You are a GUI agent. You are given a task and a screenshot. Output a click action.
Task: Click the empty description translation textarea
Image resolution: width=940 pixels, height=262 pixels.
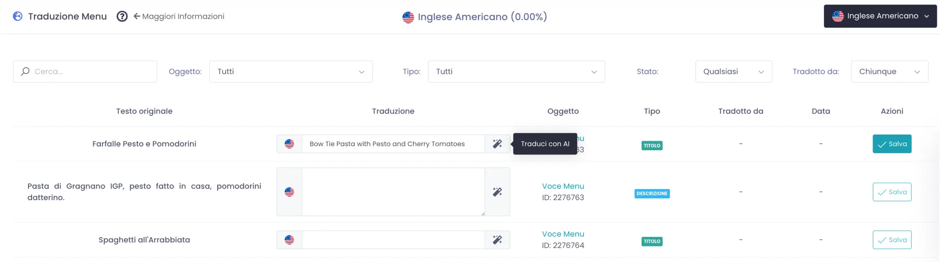click(x=393, y=192)
